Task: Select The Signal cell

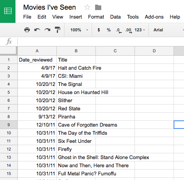Action: click(76, 84)
